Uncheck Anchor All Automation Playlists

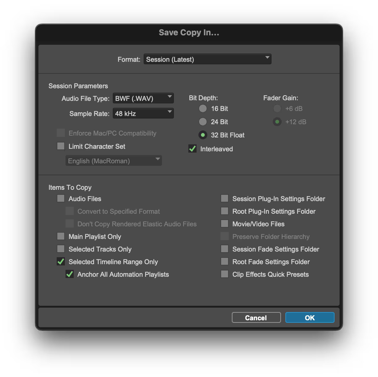point(70,274)
